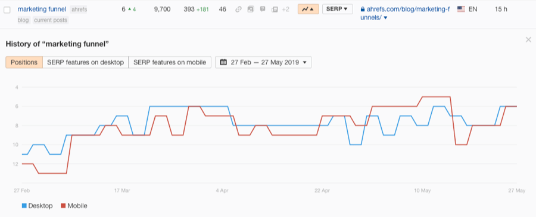The width and height of the screenshot is (536, 217).
Task: Click the sitelinks chain SERP feature icon
Action: point(239,9)
